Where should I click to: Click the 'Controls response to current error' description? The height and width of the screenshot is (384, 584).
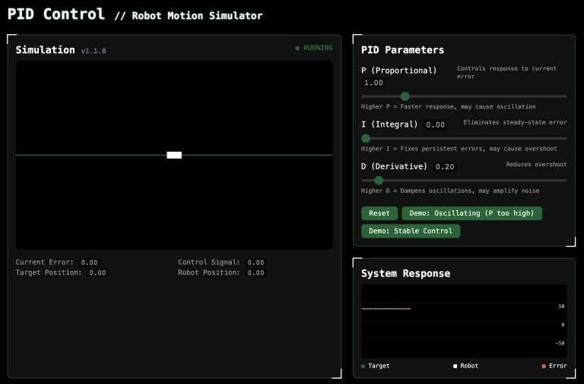click(506, 73)
